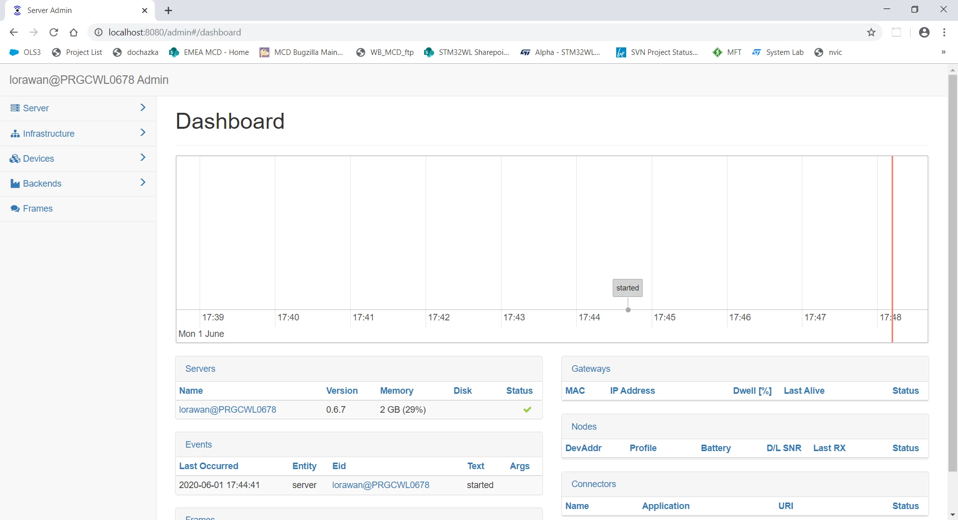Open the browser profile icon
Image resolution: width=958 pixels, height=520 pixels.
coord(924,32)
